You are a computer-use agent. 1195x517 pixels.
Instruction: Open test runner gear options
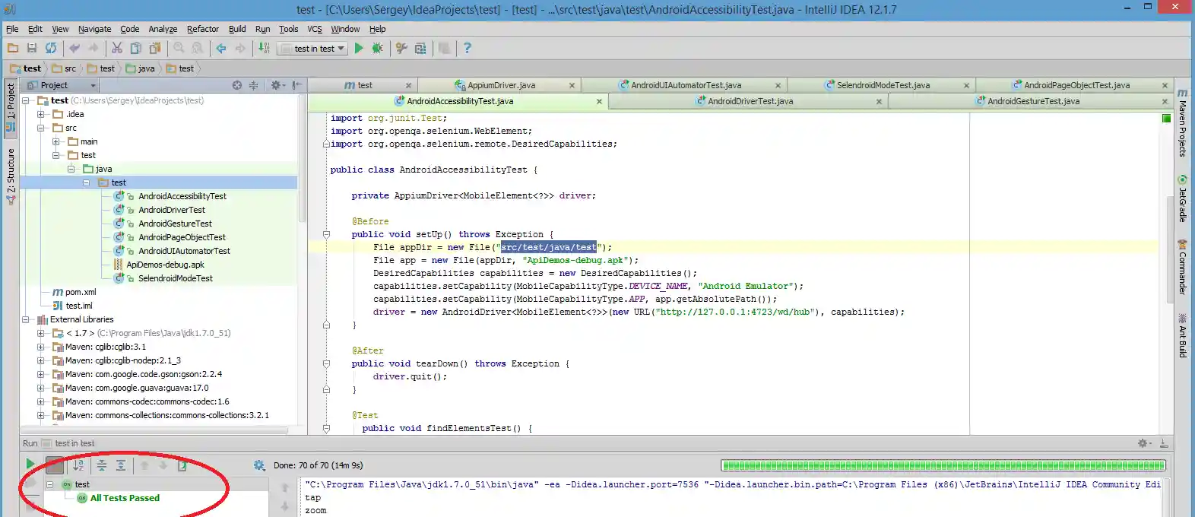(259, 465)
